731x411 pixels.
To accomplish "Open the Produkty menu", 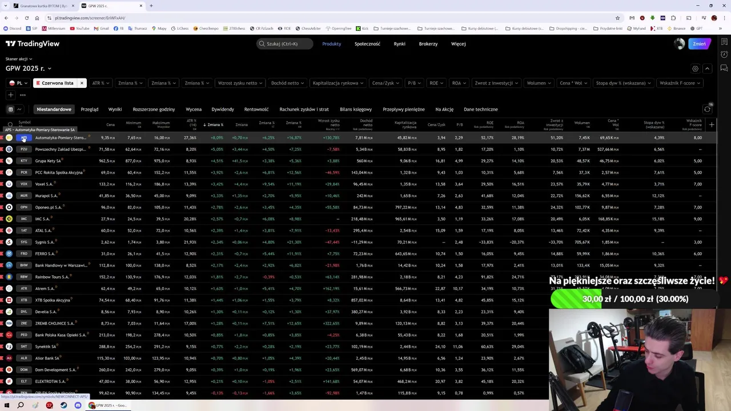I will 331,43.
